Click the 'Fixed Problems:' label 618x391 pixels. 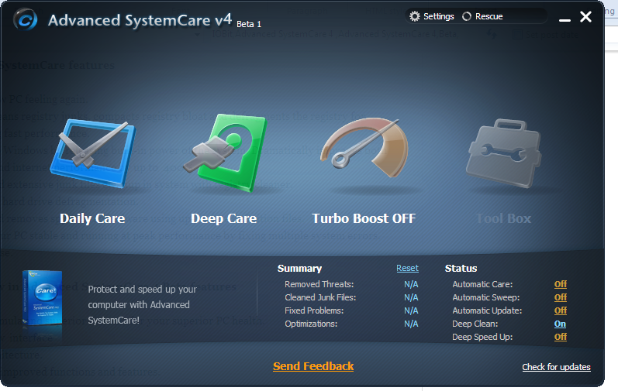(314, 310)
